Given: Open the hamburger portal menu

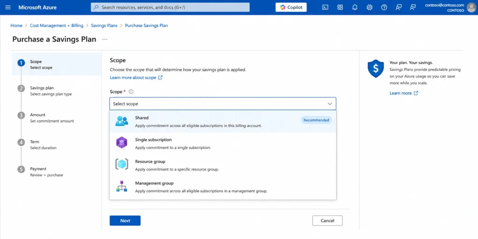Looking at the screenshot, I should (x=8, y=7).
